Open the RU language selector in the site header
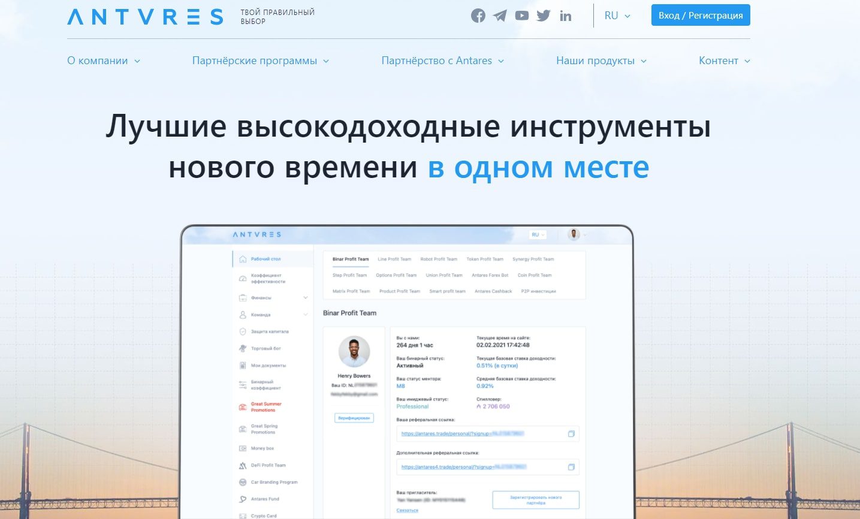860x519 pixels. tap(617, 16)
